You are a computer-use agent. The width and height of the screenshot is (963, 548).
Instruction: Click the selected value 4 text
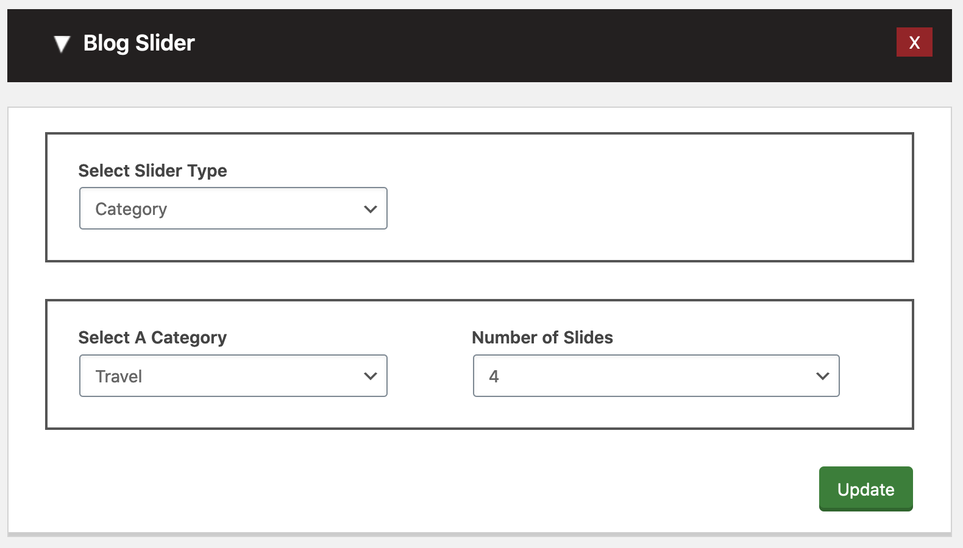[x=494, y=376]
